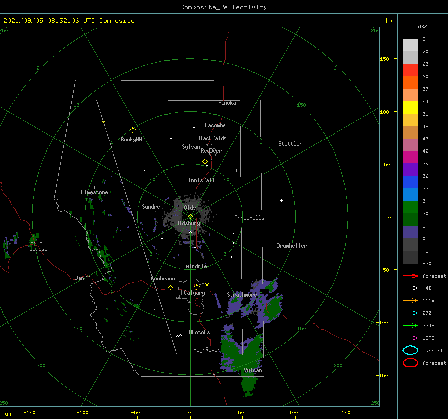Click the Innisfail city label
The image size is (448, 419).
[x=201, y=180]
